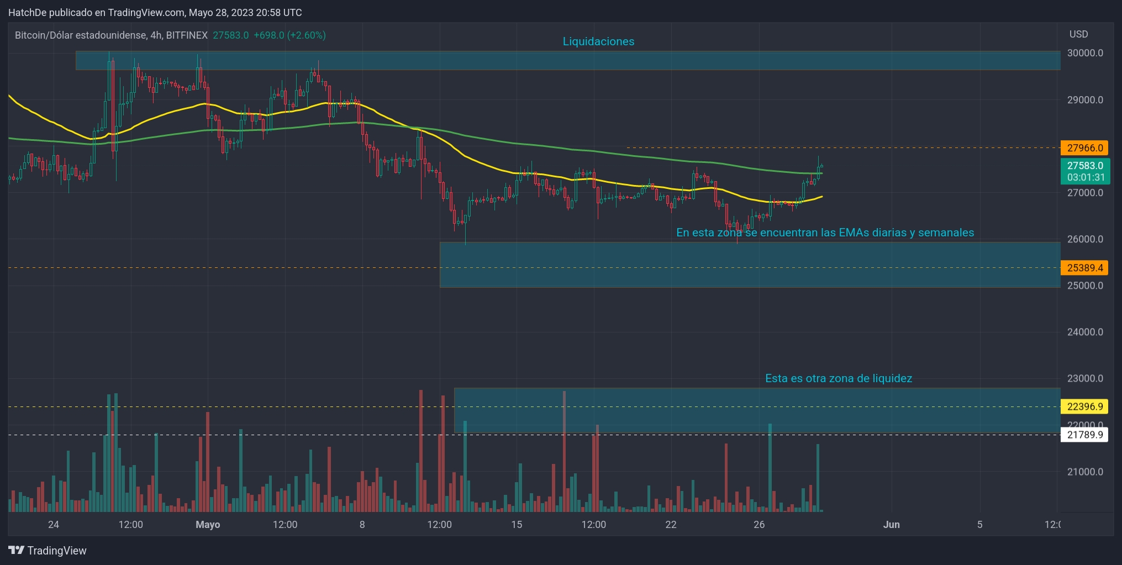The image size is (1122, 565).
Task: Select the orange 25389.4 price label
Action: [1084, 268]
